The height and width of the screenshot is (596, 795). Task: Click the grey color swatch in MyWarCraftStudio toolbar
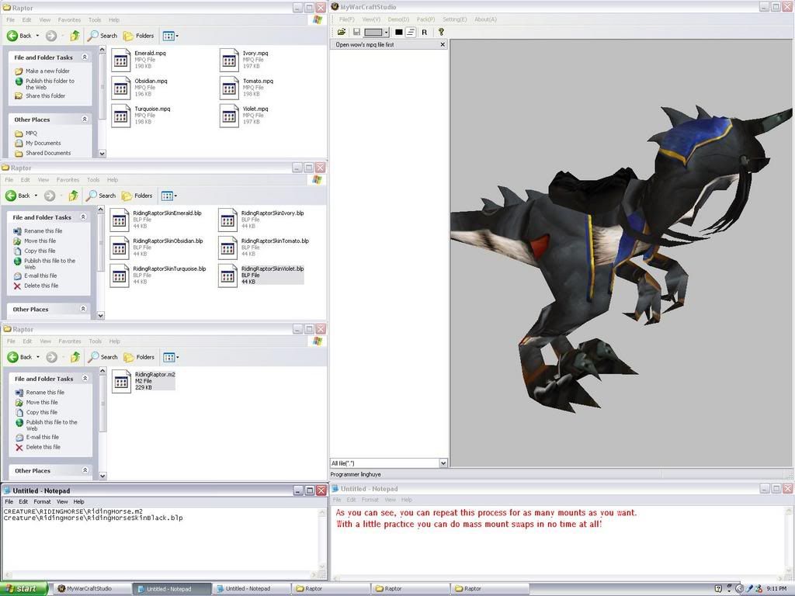(x=373, y=32)
